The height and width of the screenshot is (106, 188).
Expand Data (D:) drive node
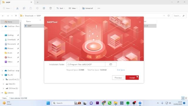3,84
